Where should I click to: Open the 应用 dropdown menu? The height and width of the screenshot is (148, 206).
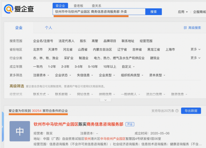(x=183, y=12)
